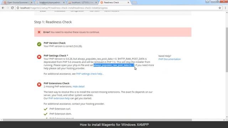This screenshot has height=128, width=228.
Task: Collapse extensions list with Hide detail
Action: (x=78, y=86)
